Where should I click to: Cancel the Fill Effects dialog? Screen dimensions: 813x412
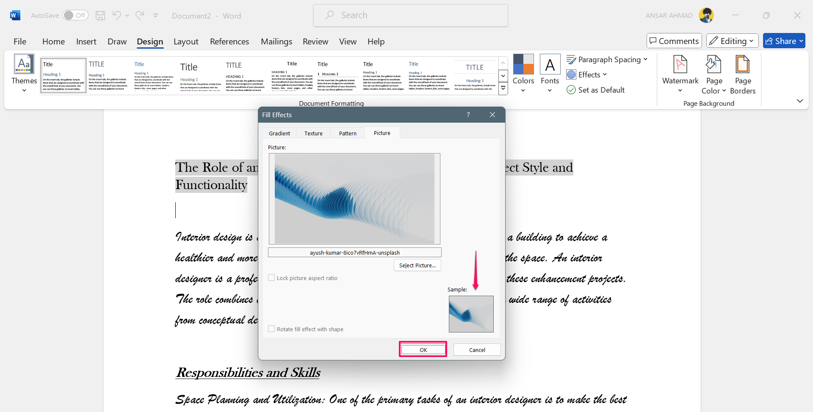(x=477, y=350)
